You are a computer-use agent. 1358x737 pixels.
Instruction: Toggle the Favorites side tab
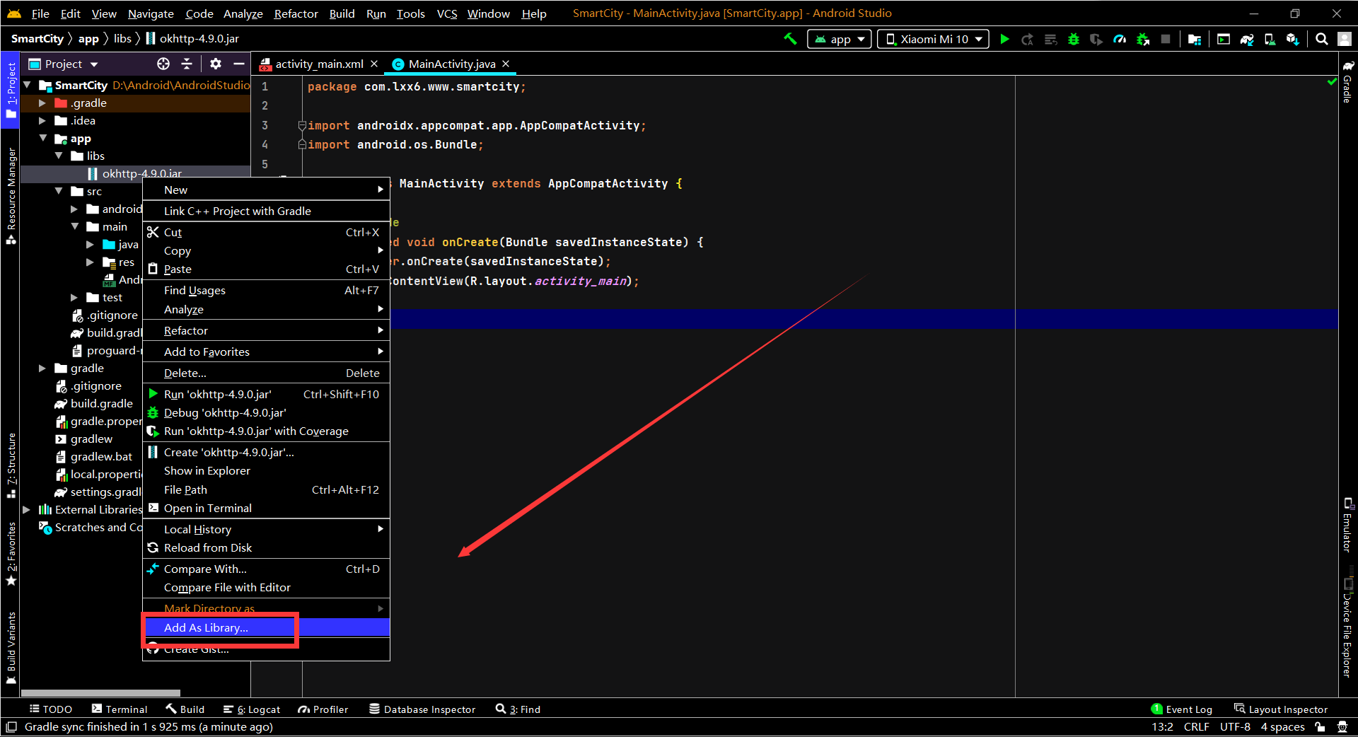click(x=11, y=554)
